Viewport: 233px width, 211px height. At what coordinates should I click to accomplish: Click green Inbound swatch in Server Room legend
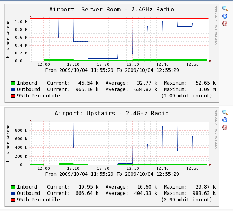click(13, 83)
